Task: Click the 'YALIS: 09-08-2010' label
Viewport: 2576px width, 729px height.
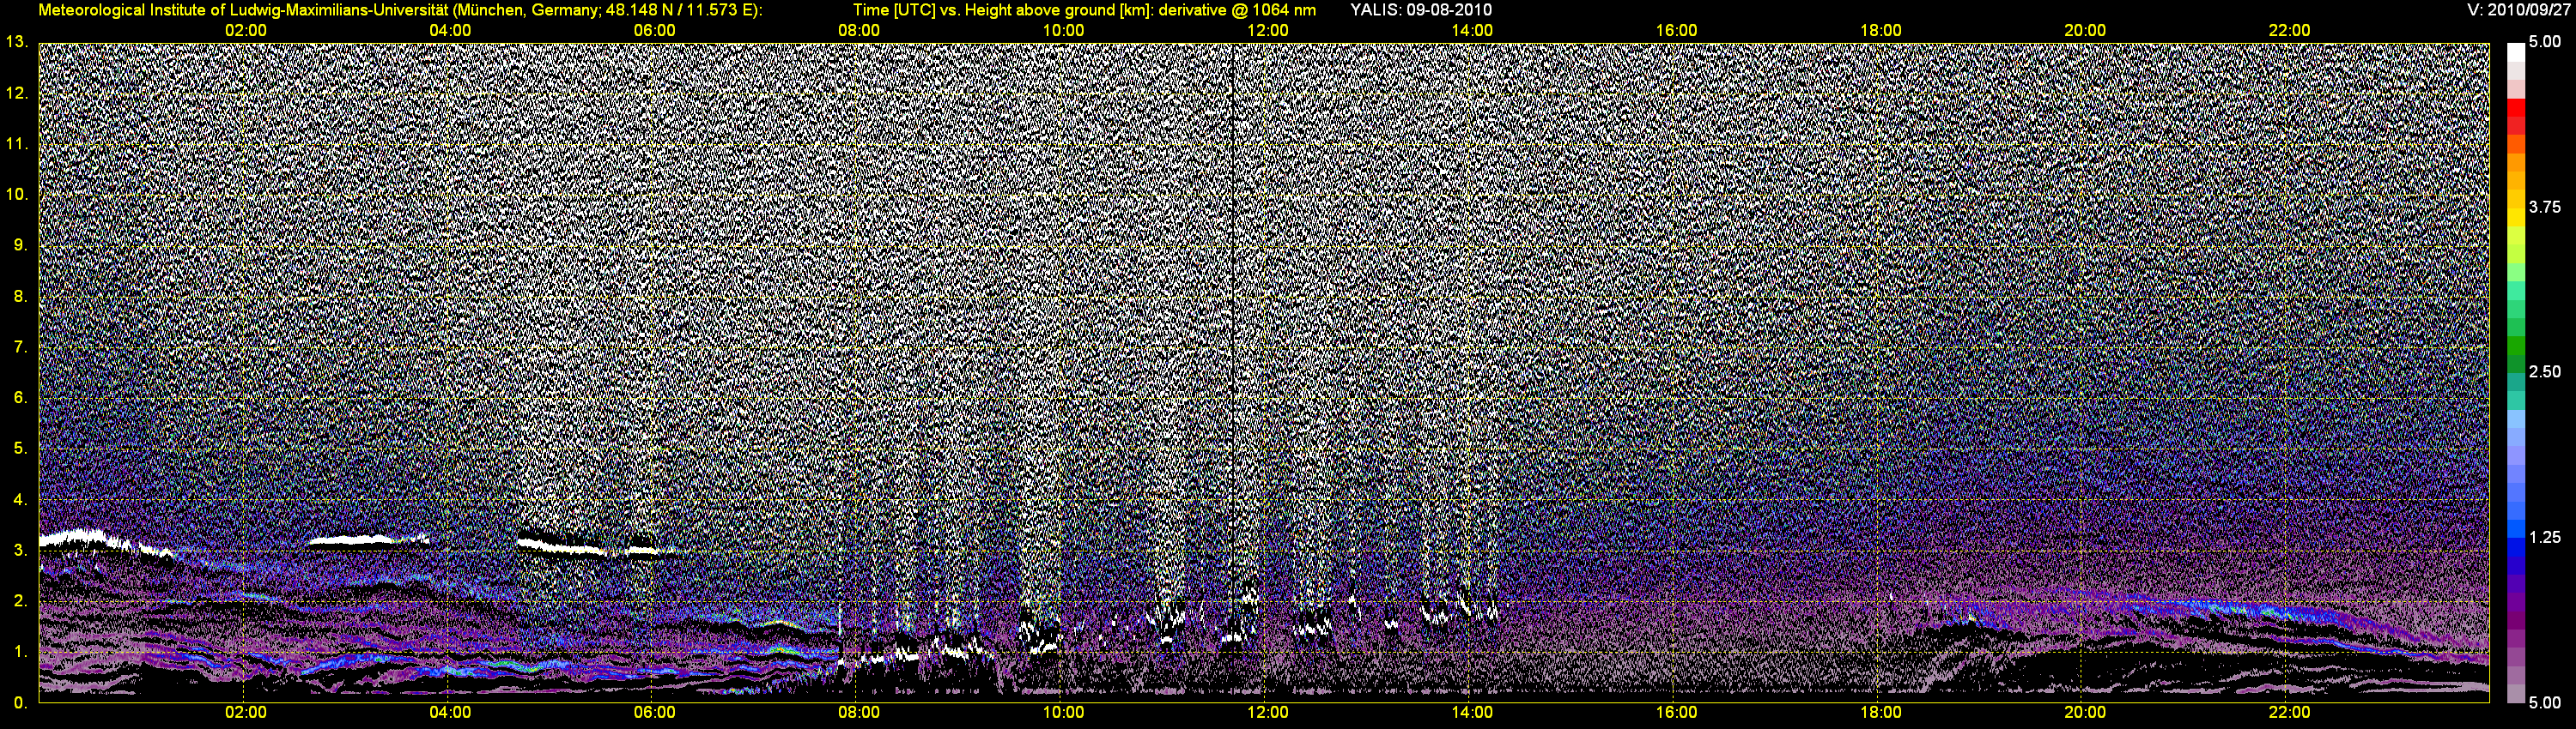Action: (1421, 10)
